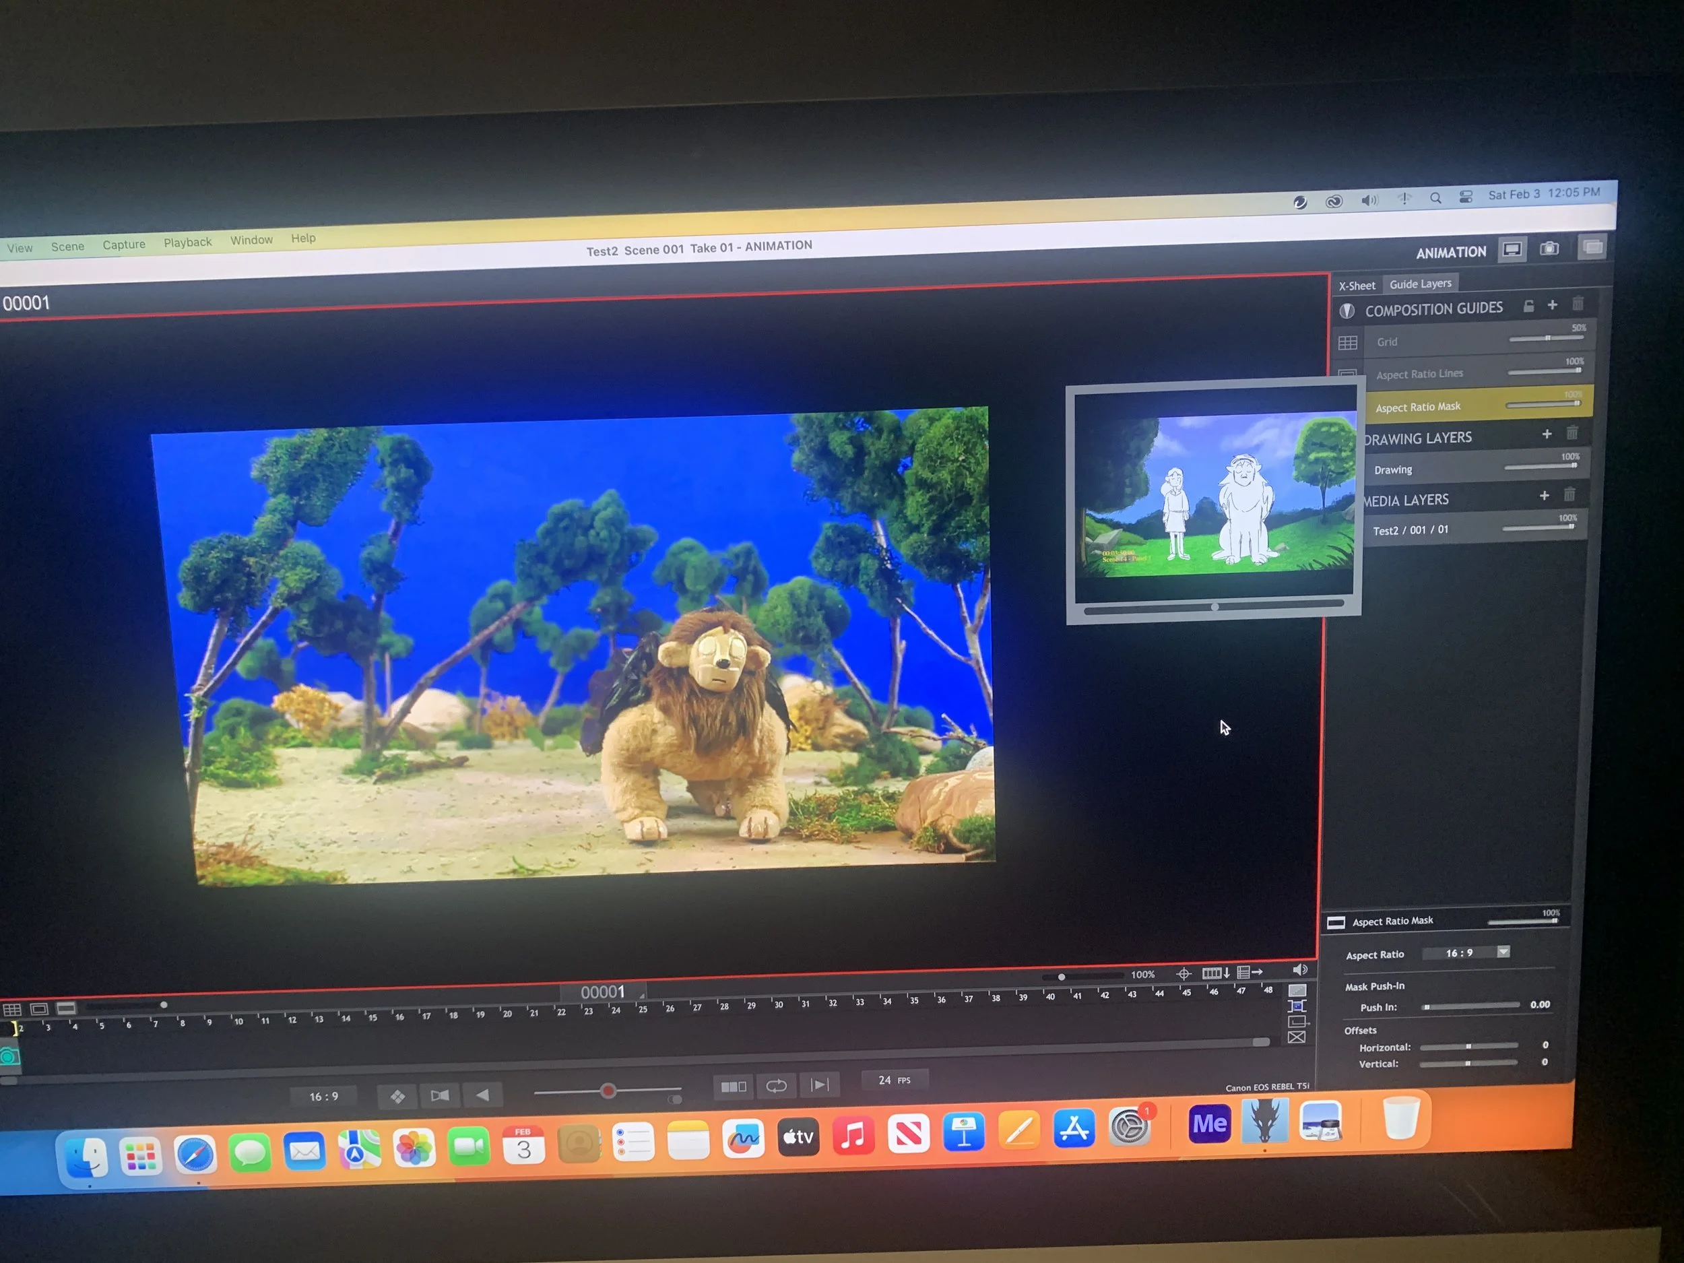Delete media layer with trash icon

coord(1569,495)
